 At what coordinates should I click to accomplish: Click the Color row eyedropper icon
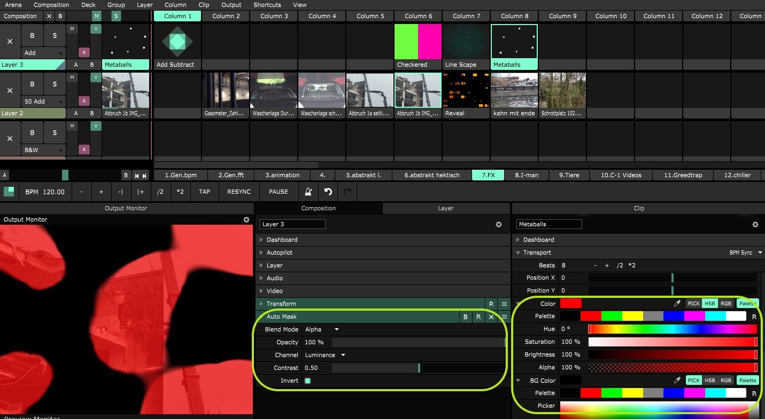pos(677,304)
